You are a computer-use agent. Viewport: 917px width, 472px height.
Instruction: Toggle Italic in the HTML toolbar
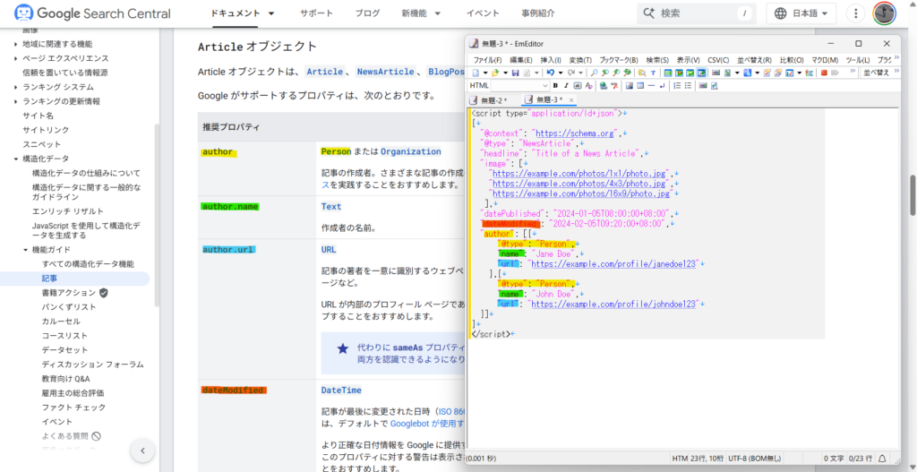click(x=566, y=85)
